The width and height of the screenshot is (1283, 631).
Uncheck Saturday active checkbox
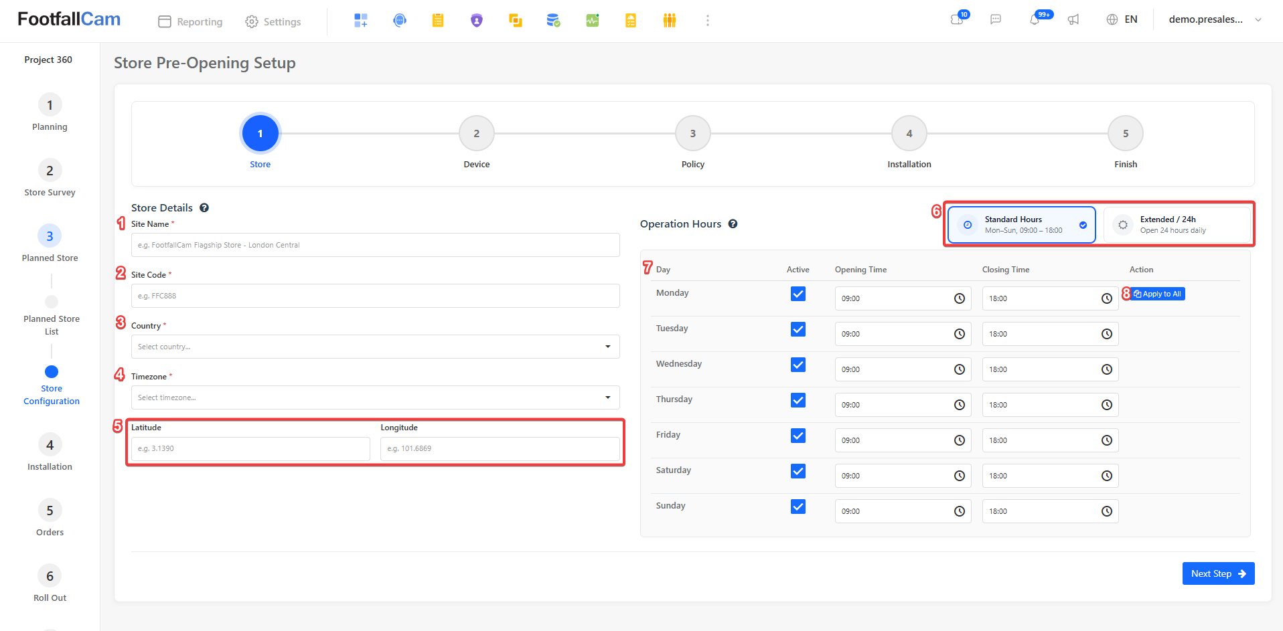coord(798,471)
